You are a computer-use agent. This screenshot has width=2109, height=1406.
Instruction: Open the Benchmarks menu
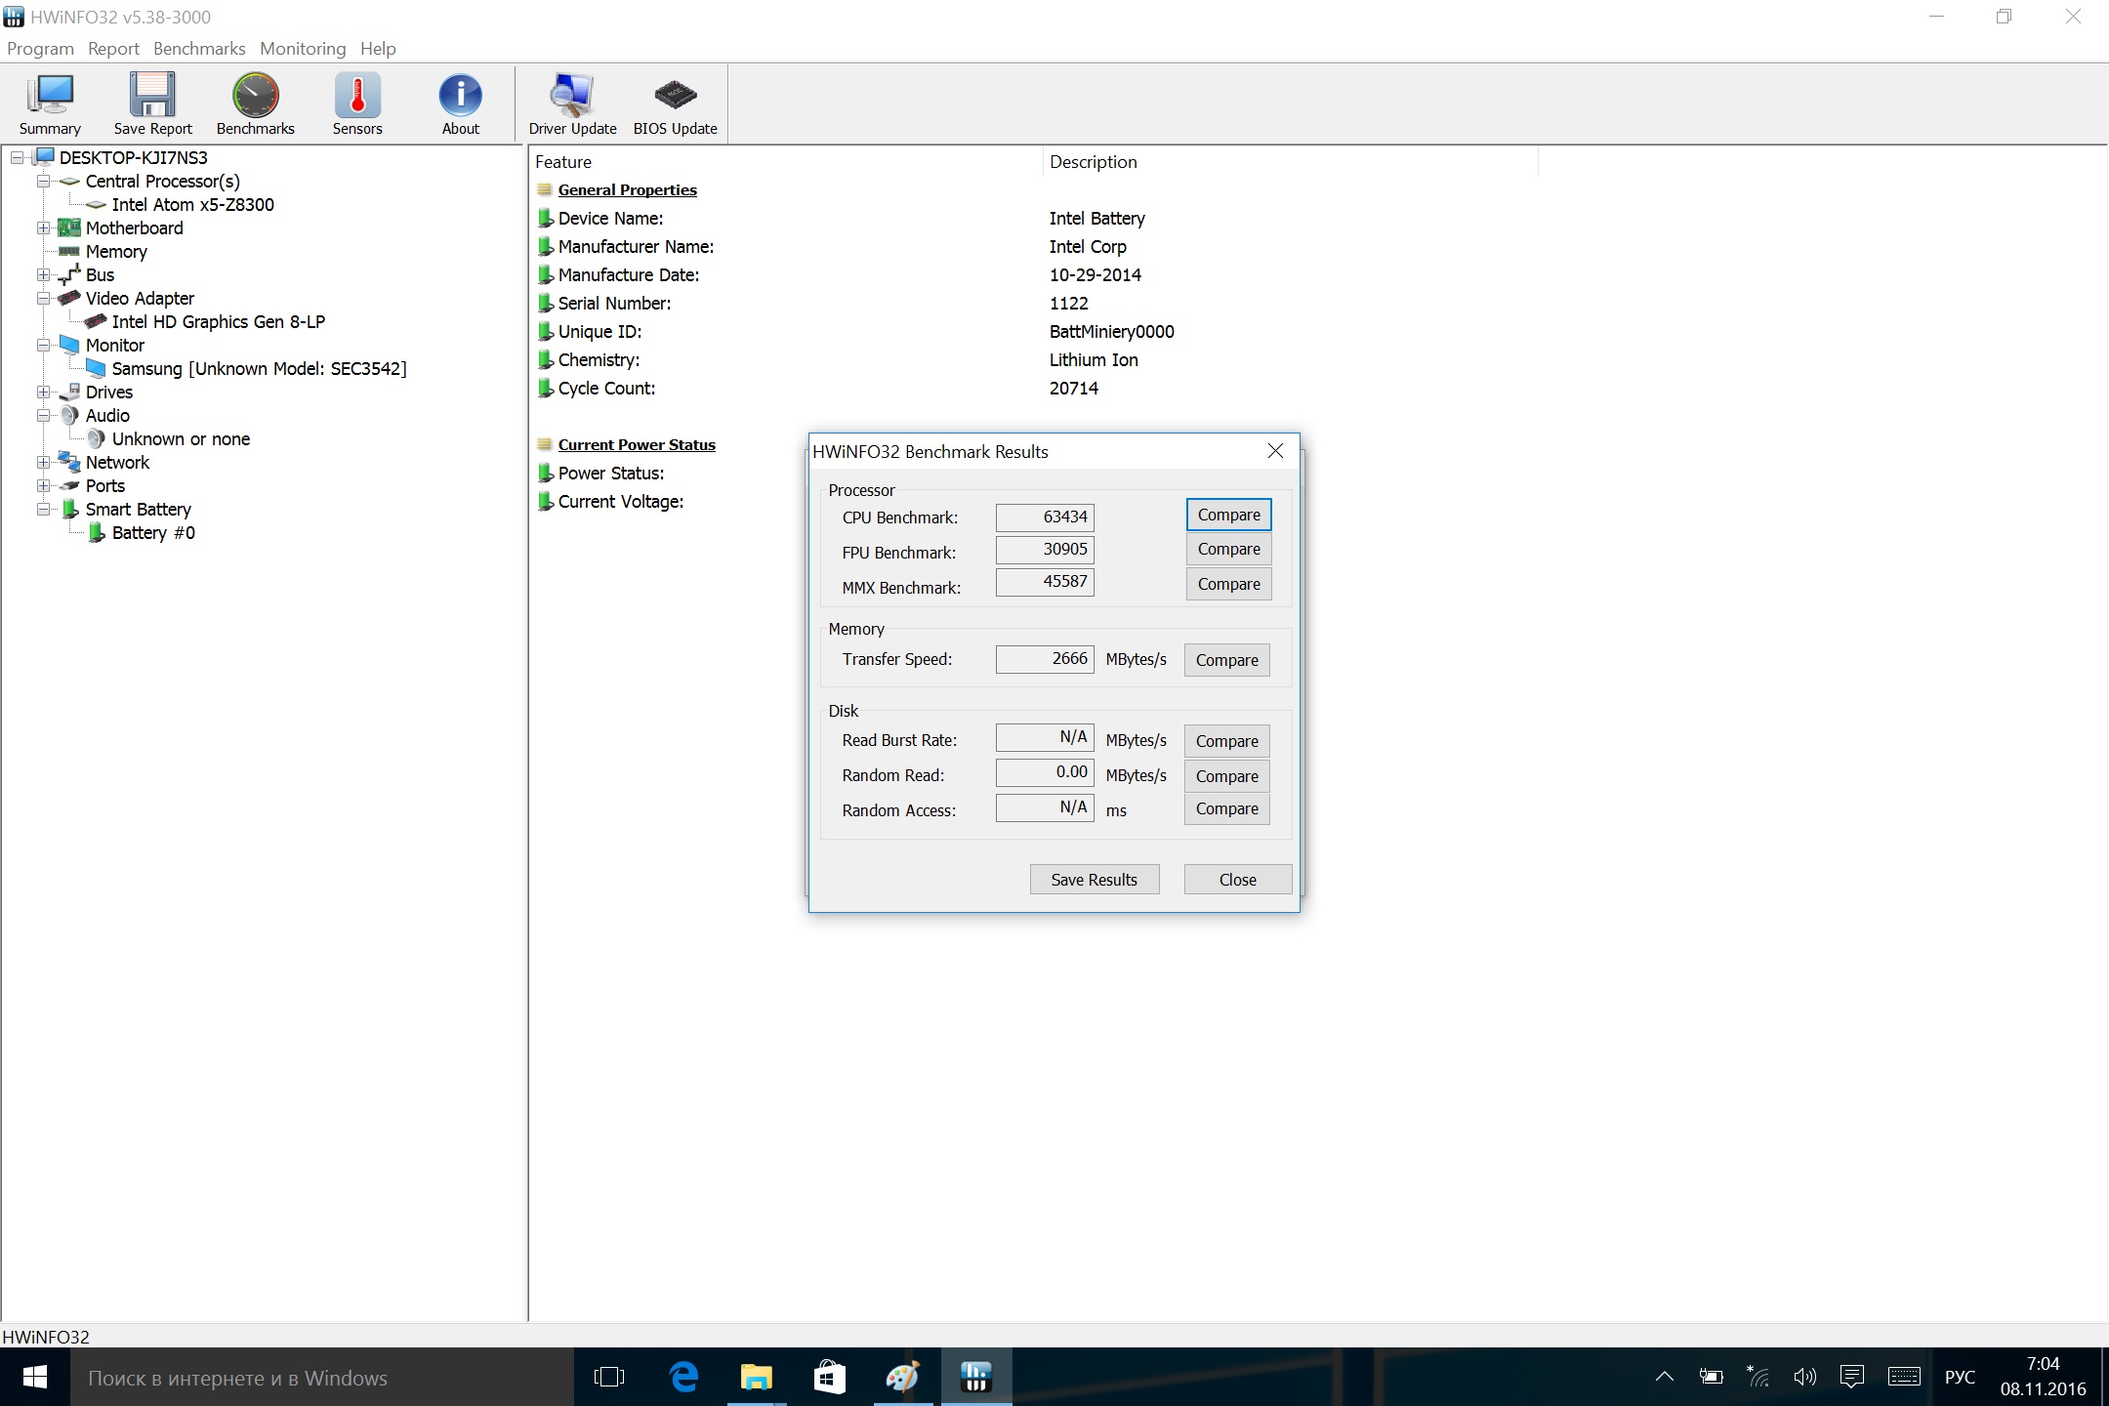199,48
